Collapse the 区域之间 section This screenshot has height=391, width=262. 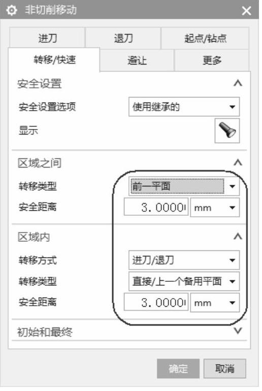[238, 162]
